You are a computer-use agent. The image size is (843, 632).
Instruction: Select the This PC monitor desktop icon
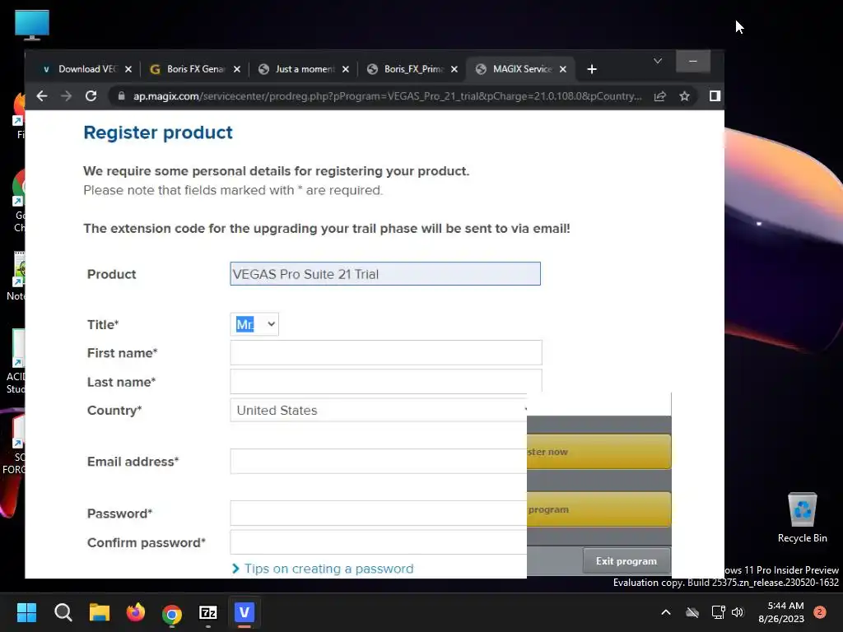click(x=32, y=25)
